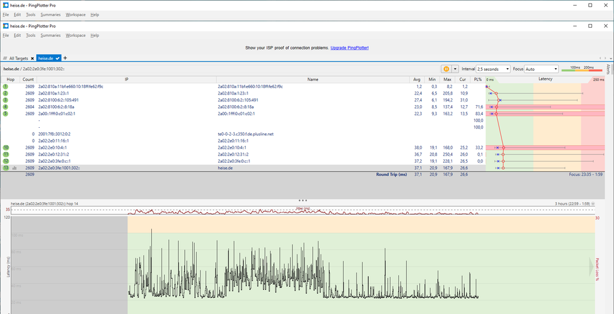
Task: Select the hop 10 green circle
Action: (6, 147)
